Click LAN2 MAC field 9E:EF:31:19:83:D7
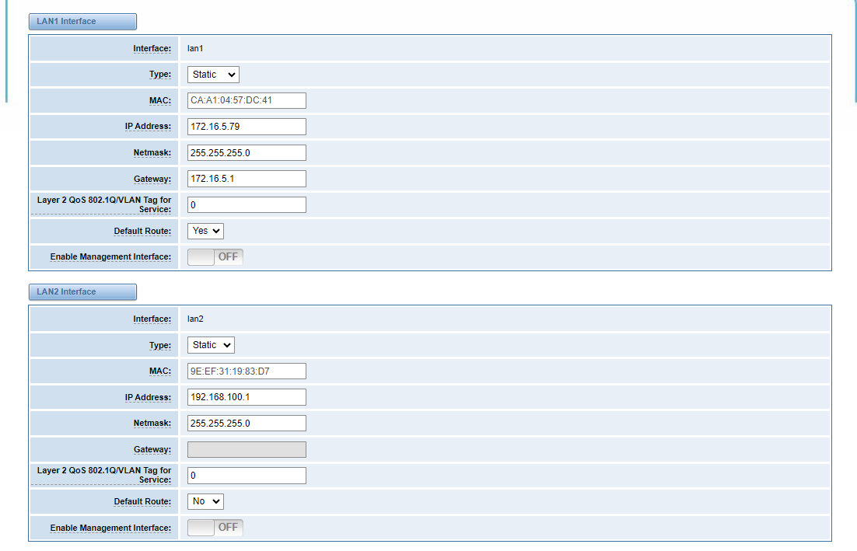 pyautogui.click(x=247, y=371)
